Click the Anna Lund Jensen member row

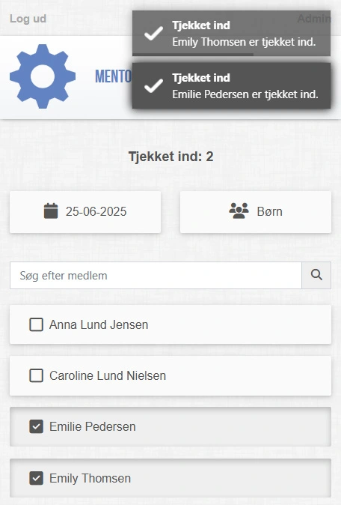pyautogui.click(x=170, y=324)
